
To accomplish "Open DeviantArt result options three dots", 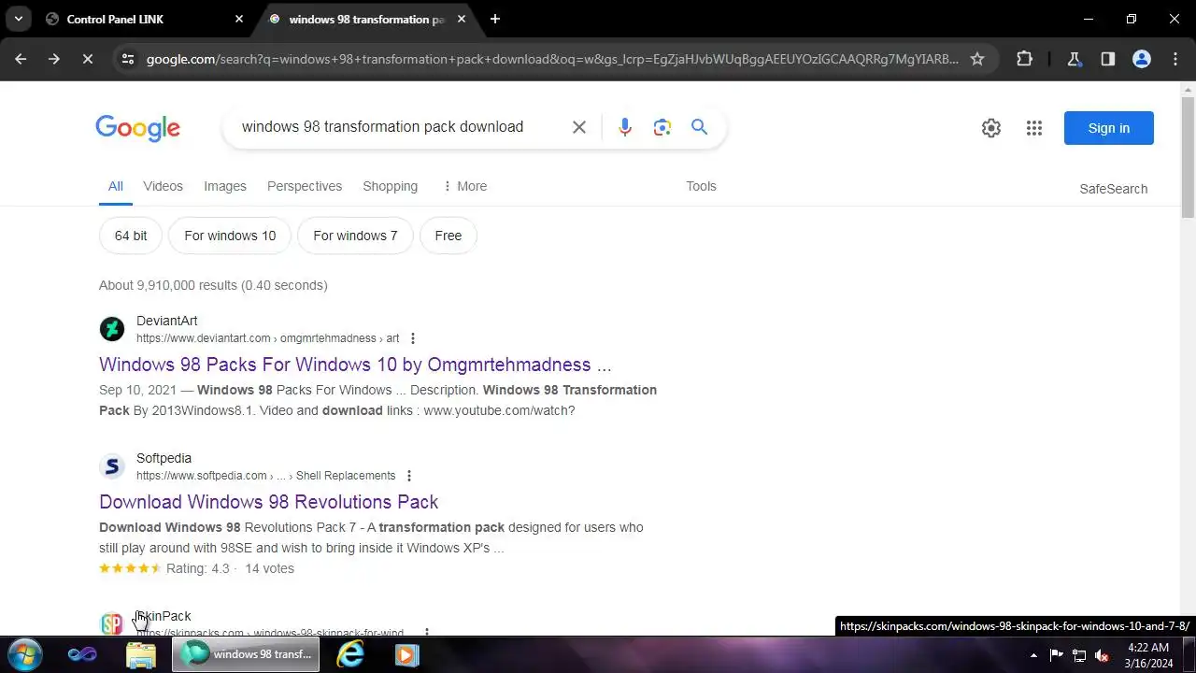I will (x=413, y=338).
